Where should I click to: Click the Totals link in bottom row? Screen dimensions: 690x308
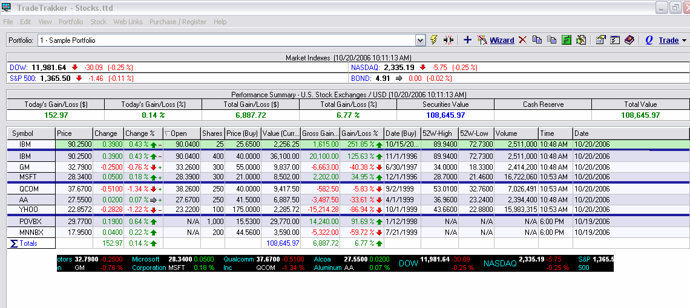pyautogui.click(x=28, y=243)
